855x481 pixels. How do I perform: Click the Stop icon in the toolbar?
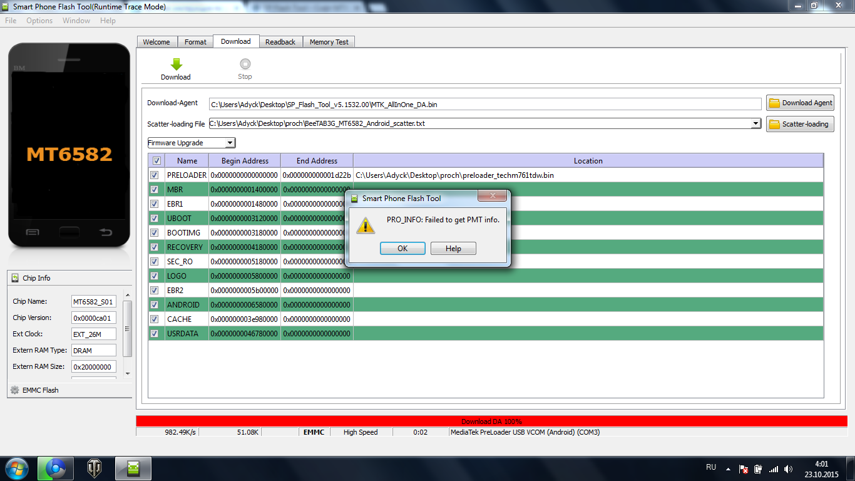tap(245, 64)
